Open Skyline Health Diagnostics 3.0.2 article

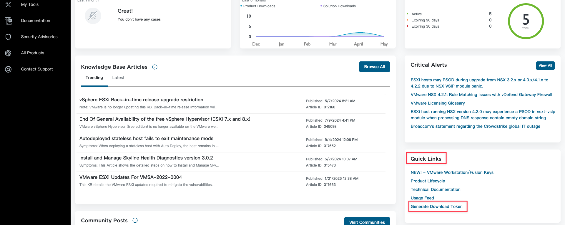[x=146, y=158]
